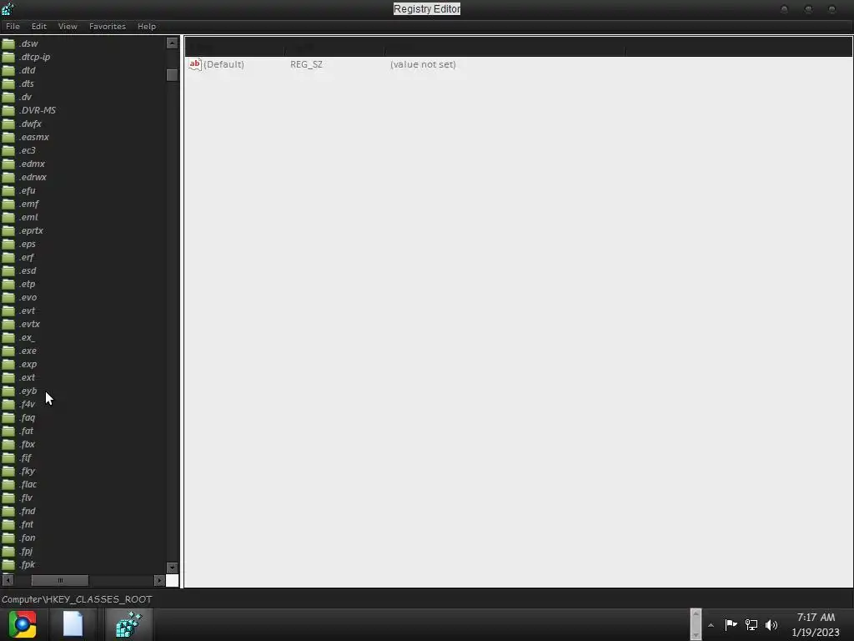Select the .fat registry key

point(26,431)
